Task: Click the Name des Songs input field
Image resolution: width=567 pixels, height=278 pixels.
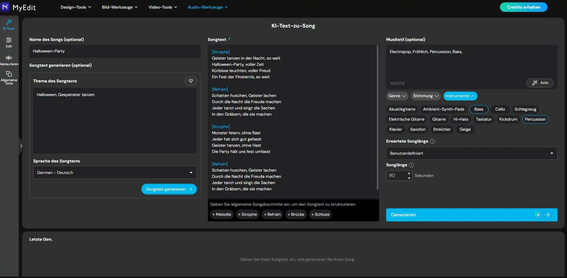Action: click(x=115, y=51)
